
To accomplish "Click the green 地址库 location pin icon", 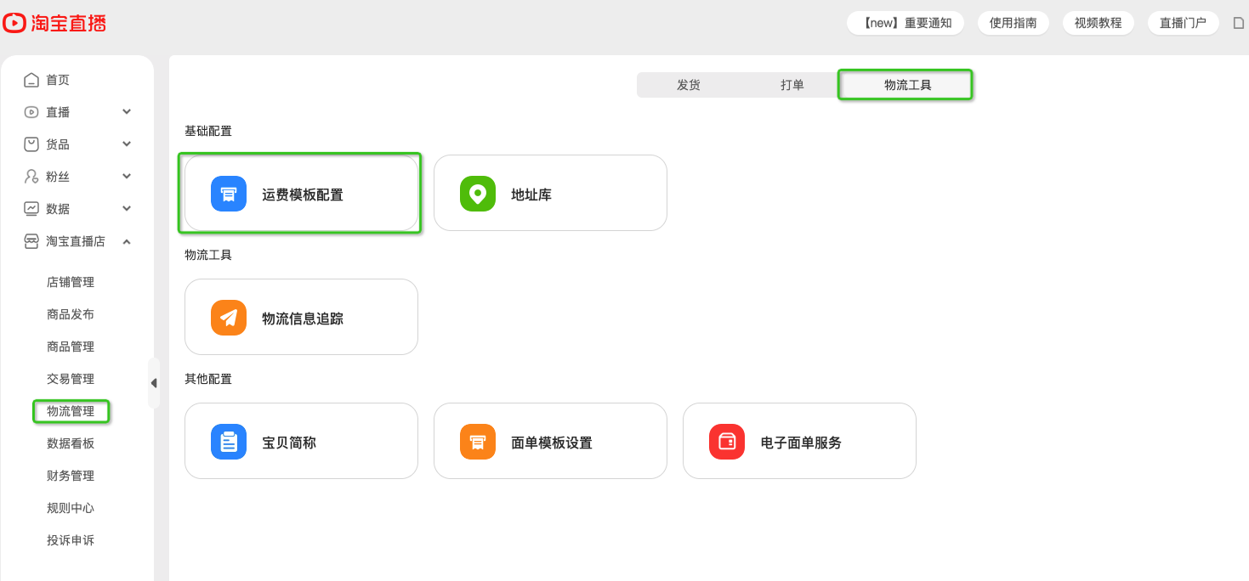I will [x=478, y=194].
